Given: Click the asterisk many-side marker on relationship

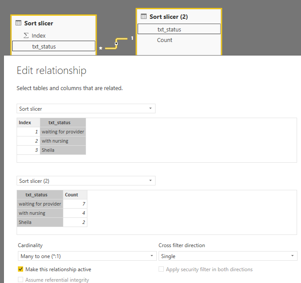Looking at the screenshot, I should click(100, 48).
